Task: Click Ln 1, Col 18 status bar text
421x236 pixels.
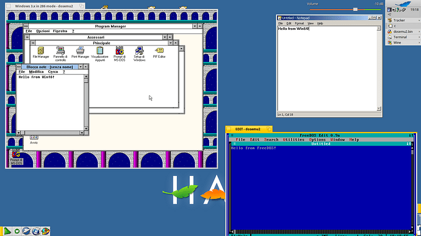Action: click(285, 114)
